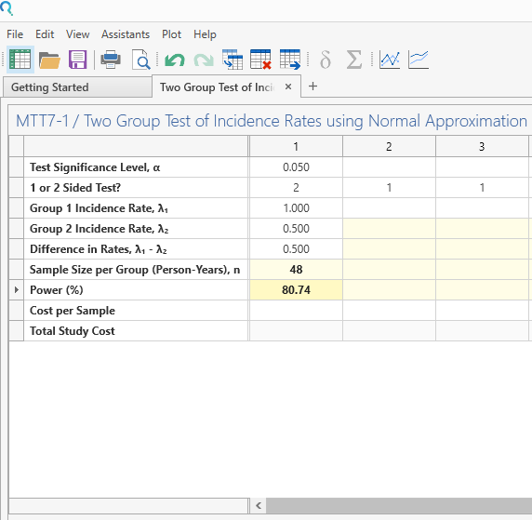Open the Edit menu
This screenshot has width=532, height=520.
tap(45, 34)
